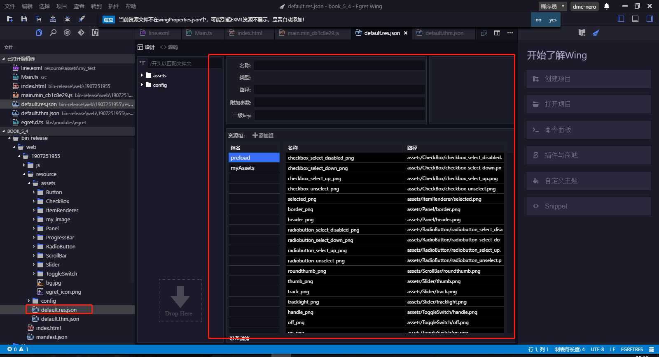This screenshot has height=357, width=659.
Task: Click the folder filter input field
Action: click(185, 63)
